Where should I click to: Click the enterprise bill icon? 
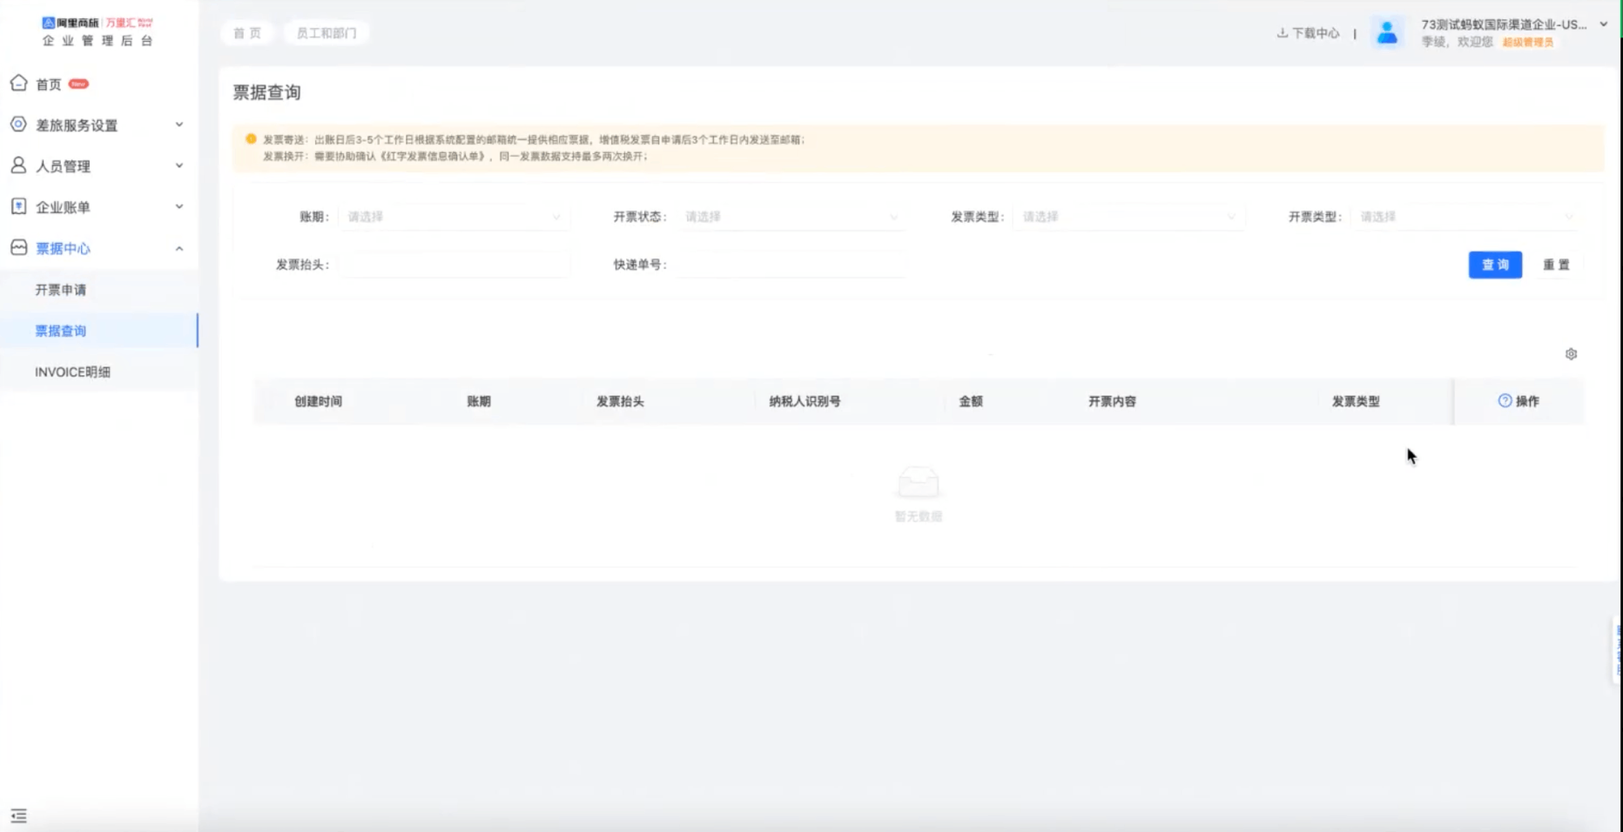click(x=18, y=206)
